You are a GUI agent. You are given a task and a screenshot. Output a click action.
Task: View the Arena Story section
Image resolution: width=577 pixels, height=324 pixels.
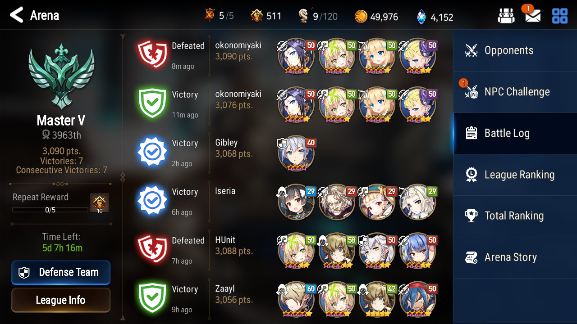point(515,257)
